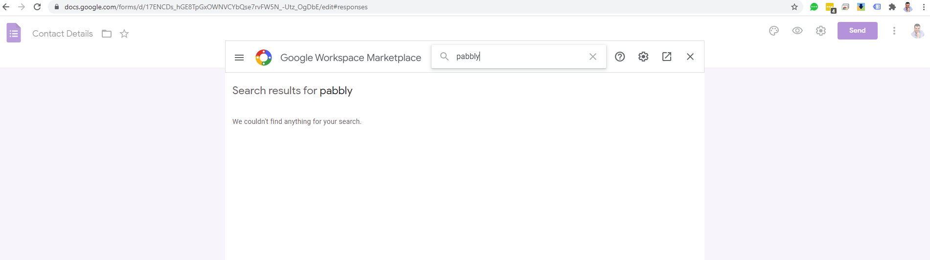Move form to folder icon
930x260 pixels.
[107, 34]
